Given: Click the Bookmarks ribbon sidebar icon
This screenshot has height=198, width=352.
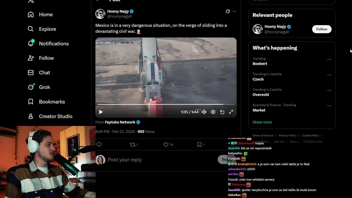Looking at the screenshot, I should click(31, 102).
